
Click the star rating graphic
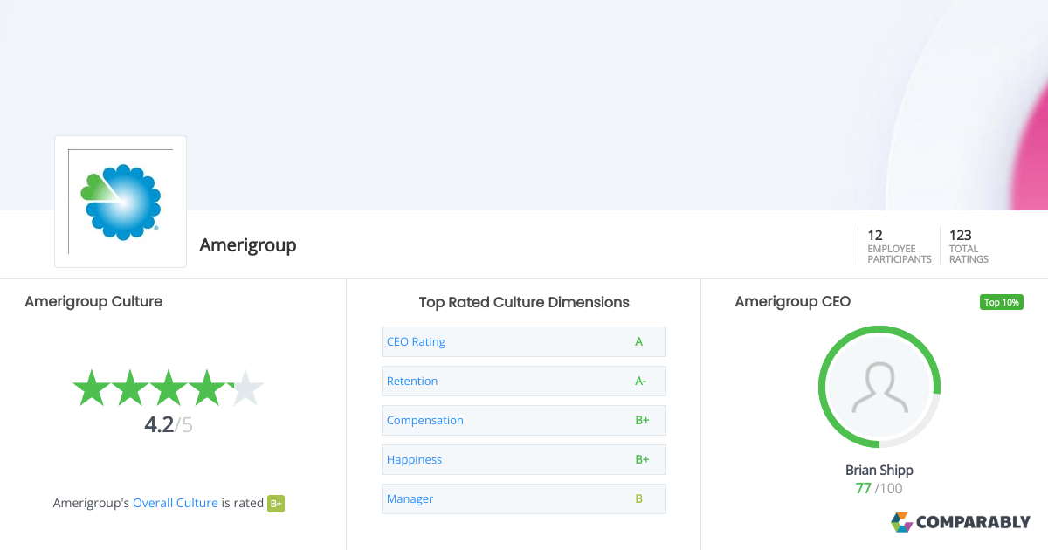pyautogui.click(x=168, y=388)
